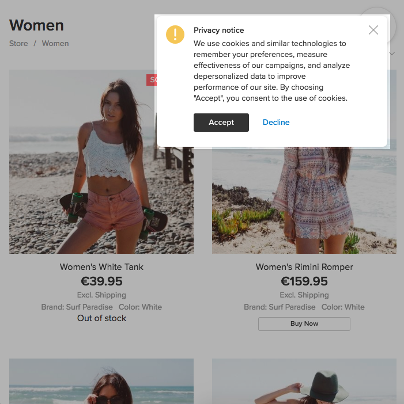
Task: Go to Store in the breadcrumb
Action: (x=18, y=43)
